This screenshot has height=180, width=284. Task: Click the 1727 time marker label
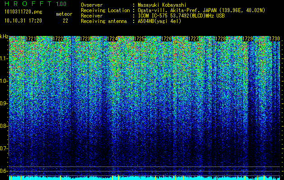tap(193, 39)
